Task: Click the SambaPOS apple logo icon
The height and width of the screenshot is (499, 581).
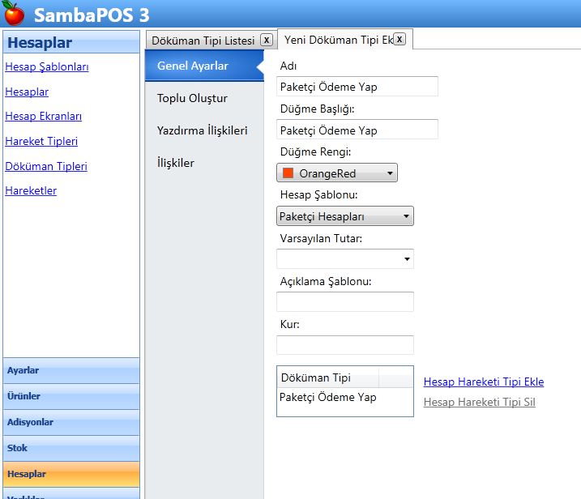Action: 14,15
